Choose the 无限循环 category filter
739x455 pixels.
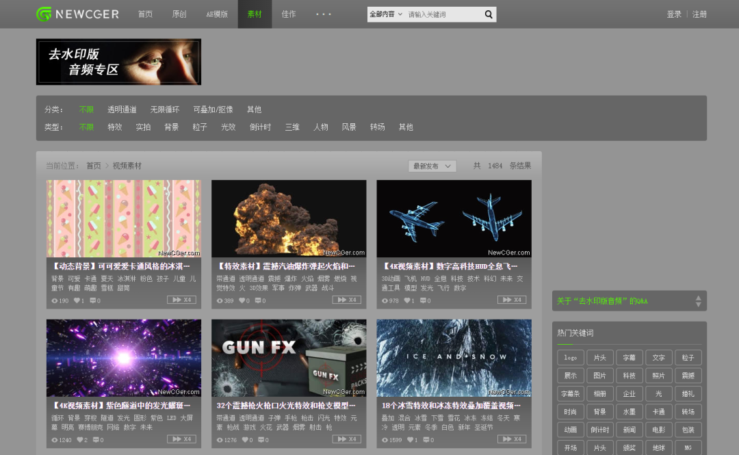165,109
